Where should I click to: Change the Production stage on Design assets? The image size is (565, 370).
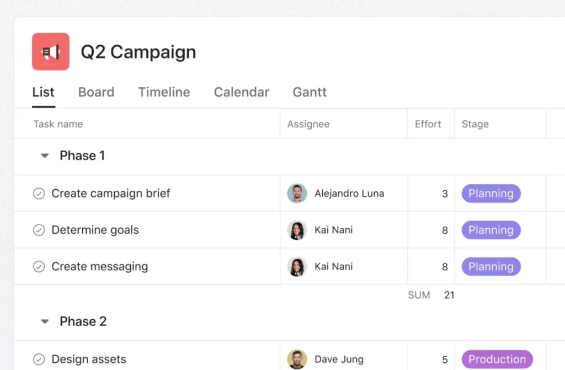pos(497,358)
